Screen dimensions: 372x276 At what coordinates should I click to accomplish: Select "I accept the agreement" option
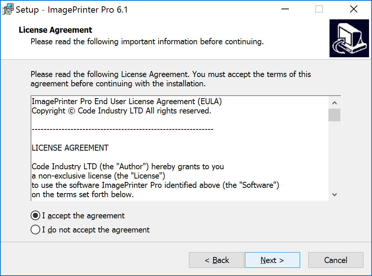(x=78, y=216)
